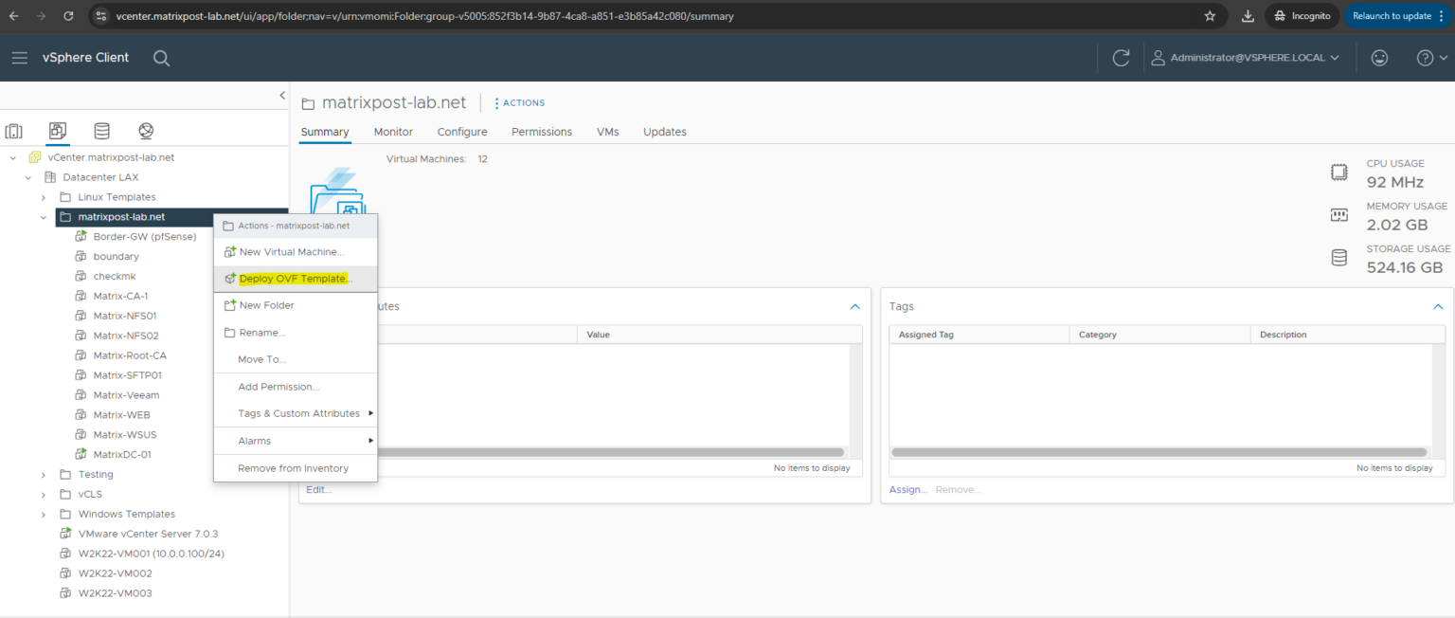Screen dimensions: 1455x618
Task: Expand the Linux Templates folder
Action: pyautogui.click(x=43, y=196)
